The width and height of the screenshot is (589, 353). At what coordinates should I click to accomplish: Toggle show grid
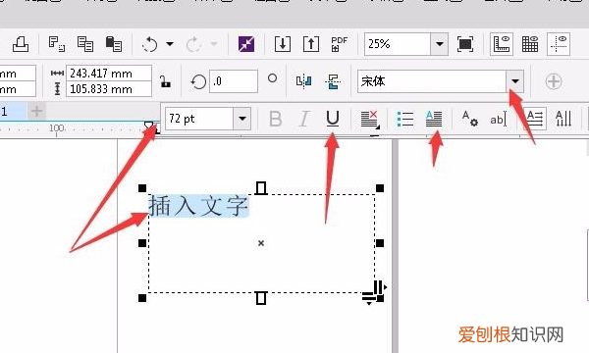[530, 44]
